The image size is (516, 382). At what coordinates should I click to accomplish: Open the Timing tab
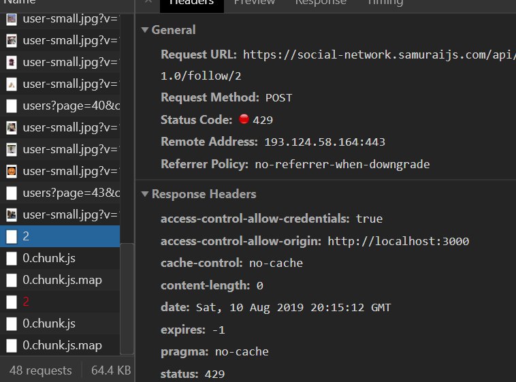[x=384, y=2]
